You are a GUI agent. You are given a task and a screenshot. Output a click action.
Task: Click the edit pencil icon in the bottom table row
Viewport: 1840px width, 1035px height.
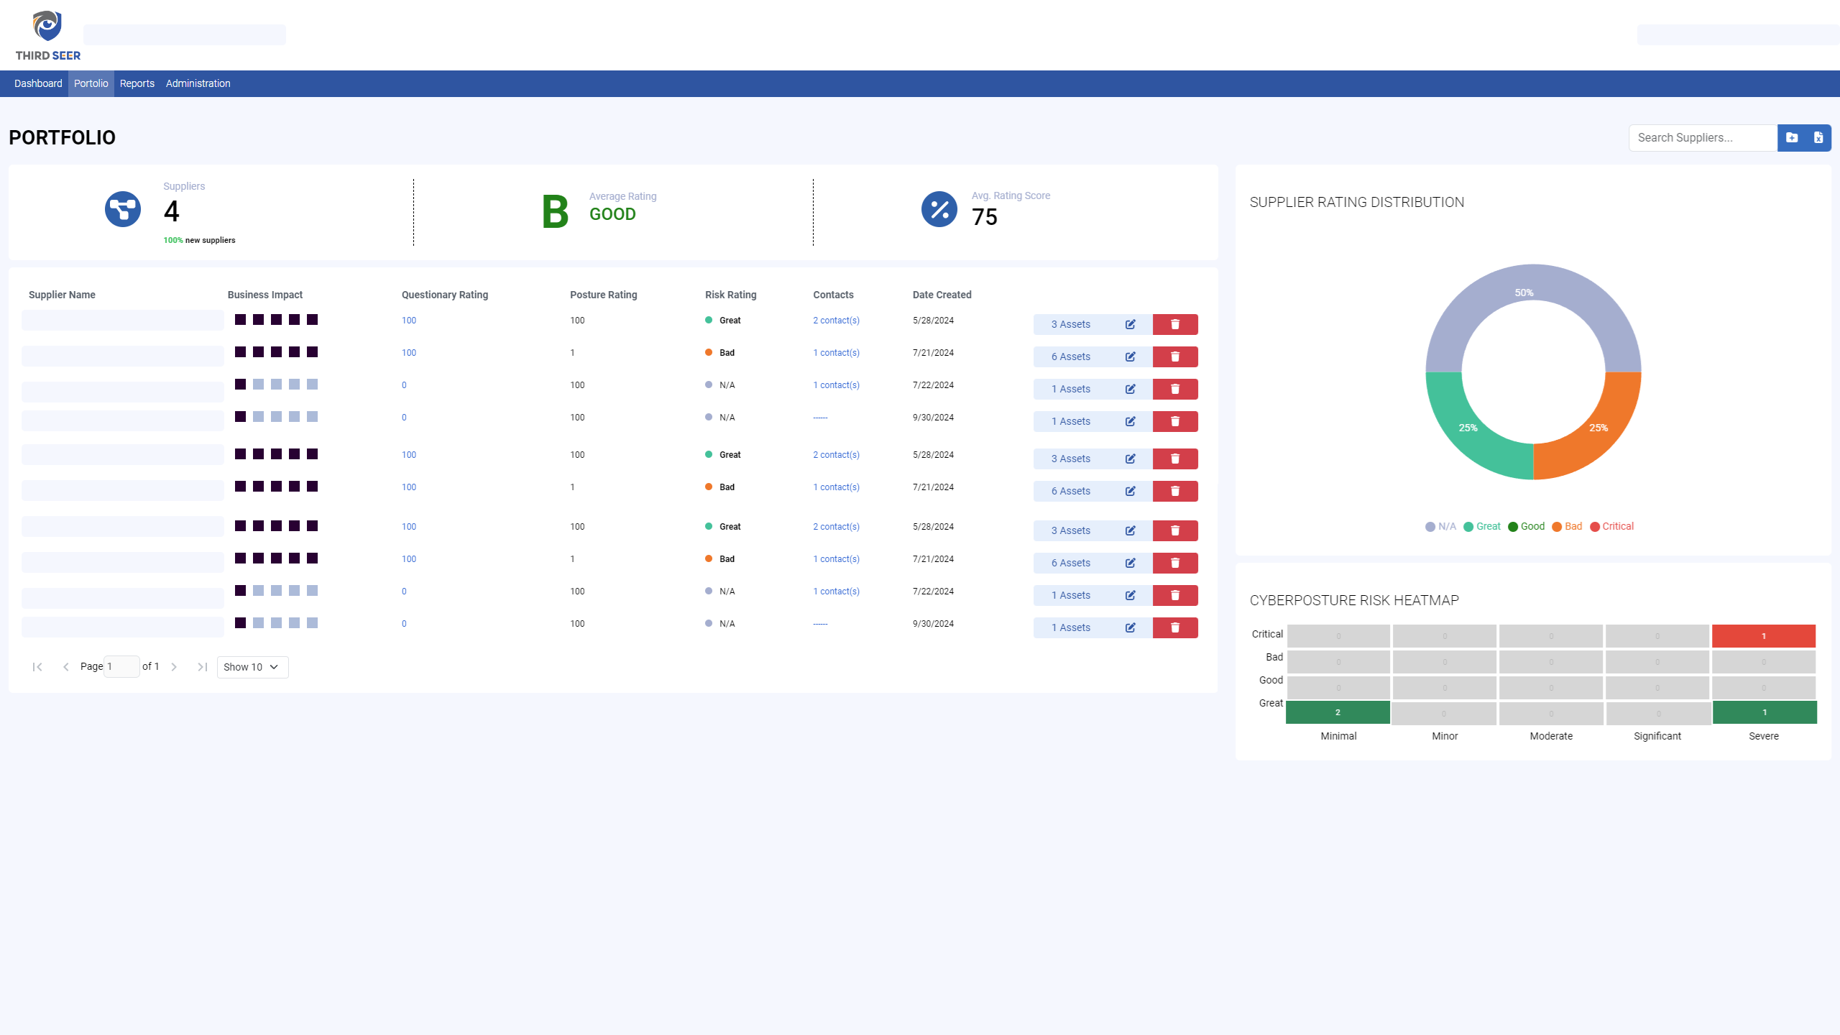coord(1131,627)
